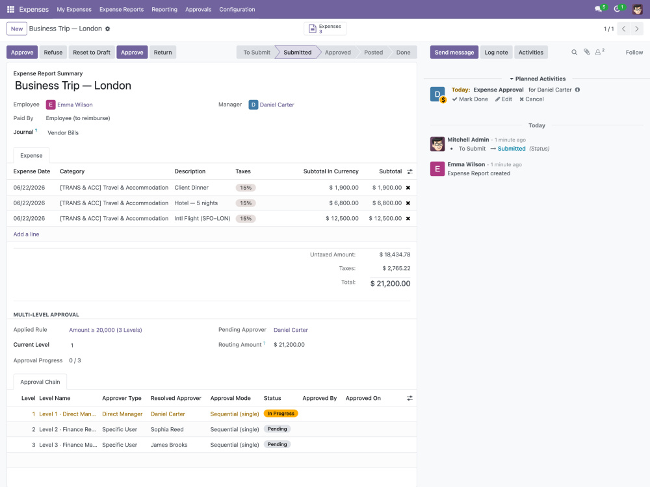Click the Done status stage
Screen dimensions: 650x487
pos(403,52)
